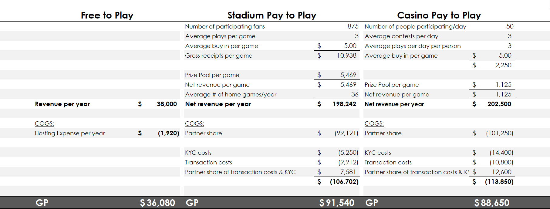The image size is (550, 209).
Task: Select the Stadium Pay to Play heading
Action: pyautogui.click(x=272, y=15)
